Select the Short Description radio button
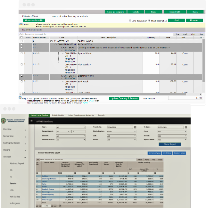The width and height of the screenshot is (206, 208). [x=149, y=21]
